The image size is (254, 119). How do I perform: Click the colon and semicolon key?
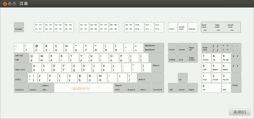pos(126,68)
